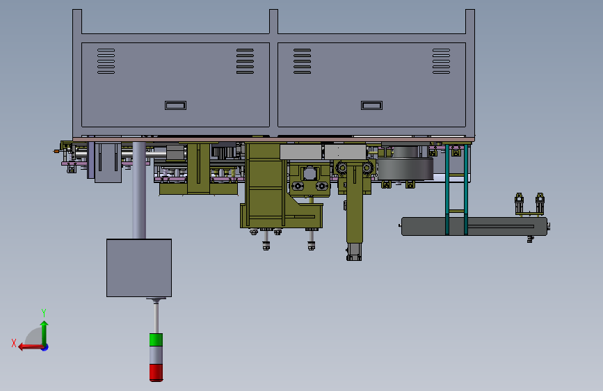The image size is (603, 391).
Task: Select the center vertical post of the cabinet frame
Action: [x=274, y=73]
